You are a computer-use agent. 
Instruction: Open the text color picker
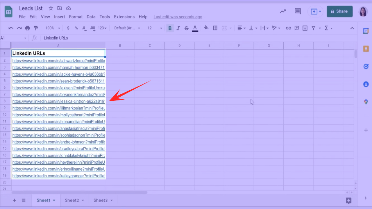click(x=195, y=28)
